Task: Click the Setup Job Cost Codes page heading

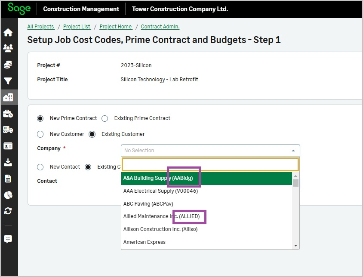Action: (x=154, y=40)
